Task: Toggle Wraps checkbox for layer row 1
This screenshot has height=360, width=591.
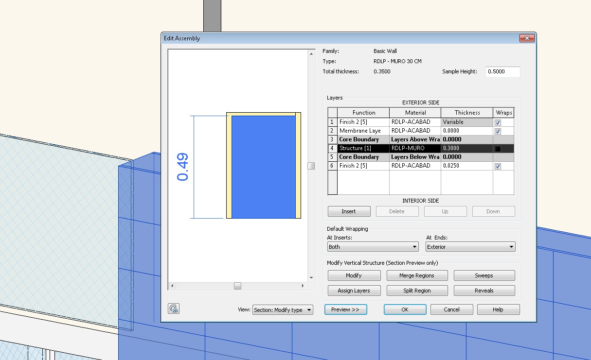Action: click(498, 122)
